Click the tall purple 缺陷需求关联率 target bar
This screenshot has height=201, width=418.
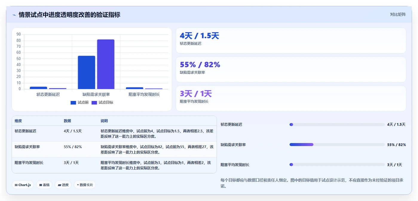tap(106, 64)
